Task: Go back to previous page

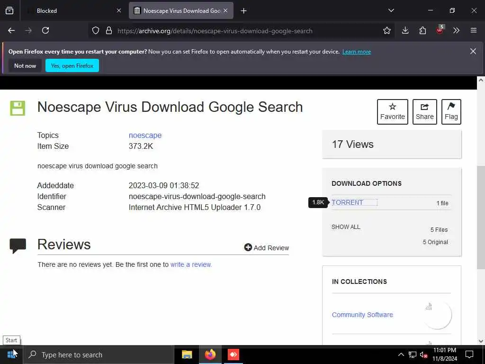Action: (11, 30)
